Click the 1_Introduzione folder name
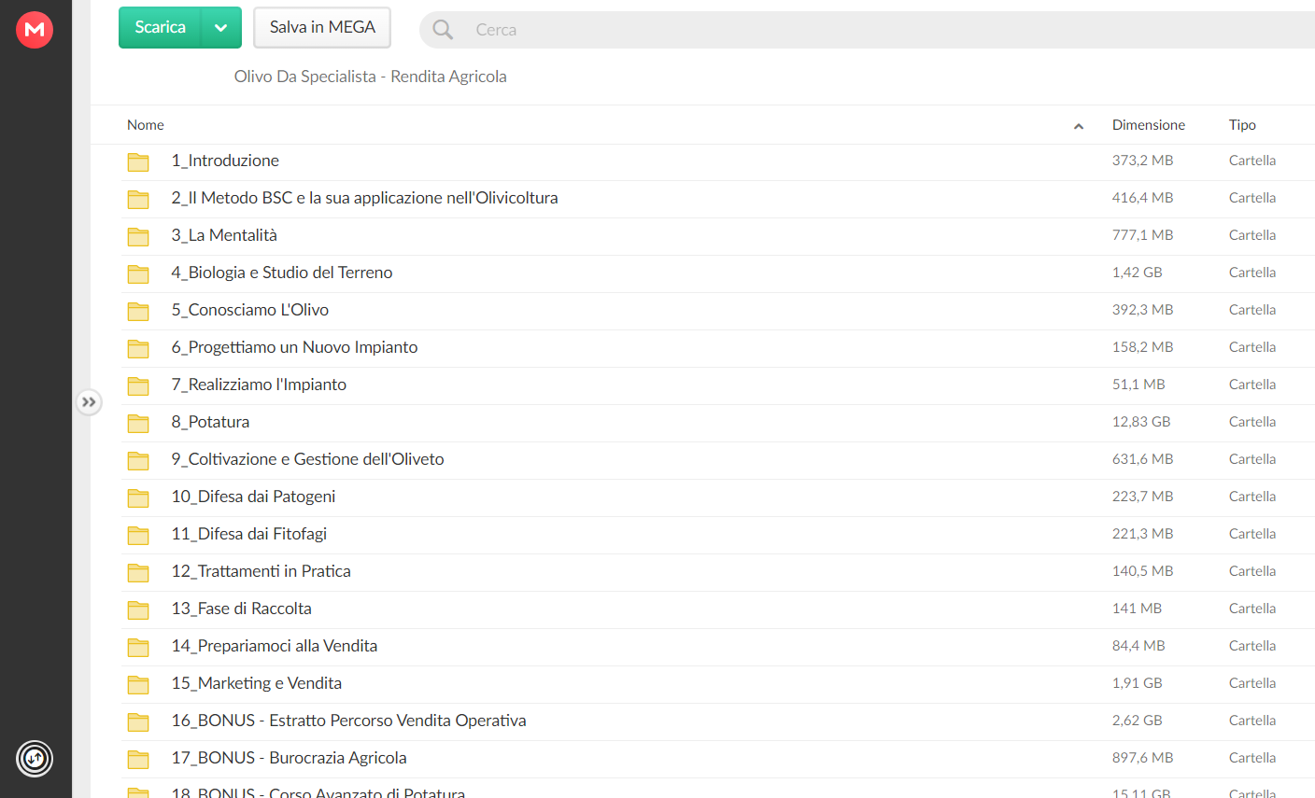The width and height of the screenshot is (1315, 798). pos(225,161)
